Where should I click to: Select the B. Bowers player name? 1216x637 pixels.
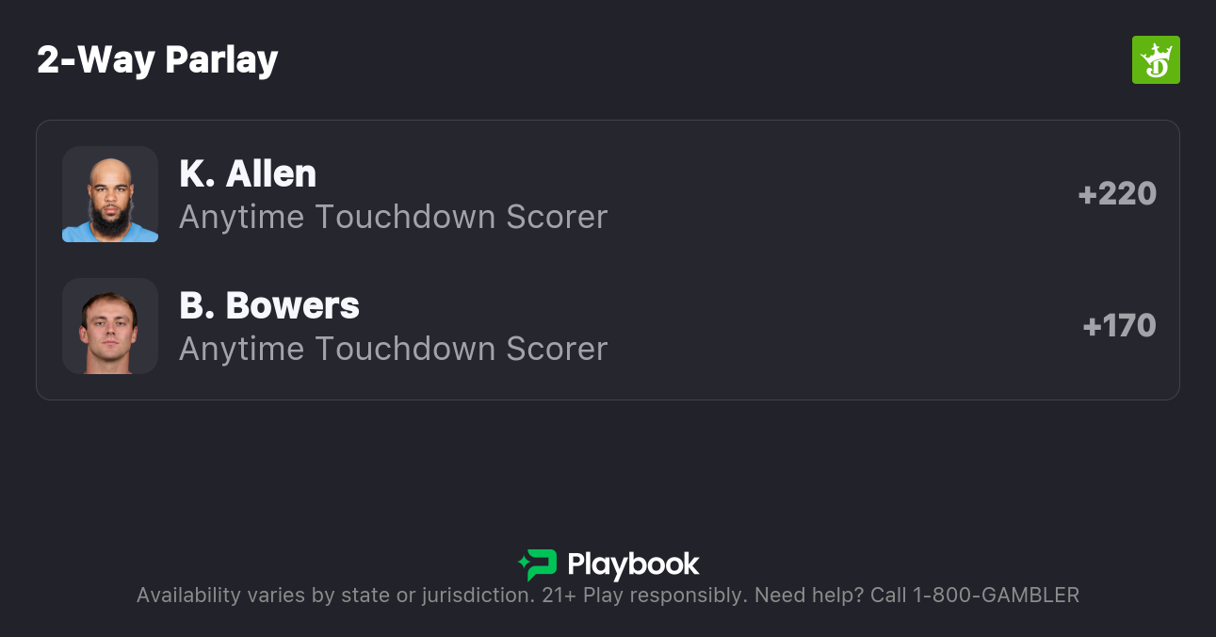pos(269,305)
